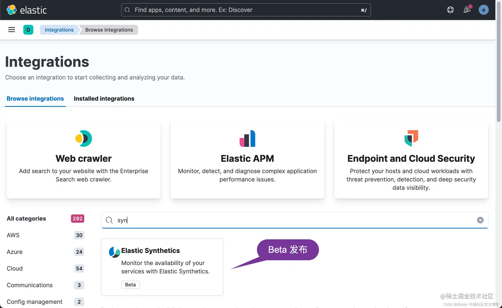Click the Elastic Synthetics logo icon
502x308 pixels.
pos(115,252)
